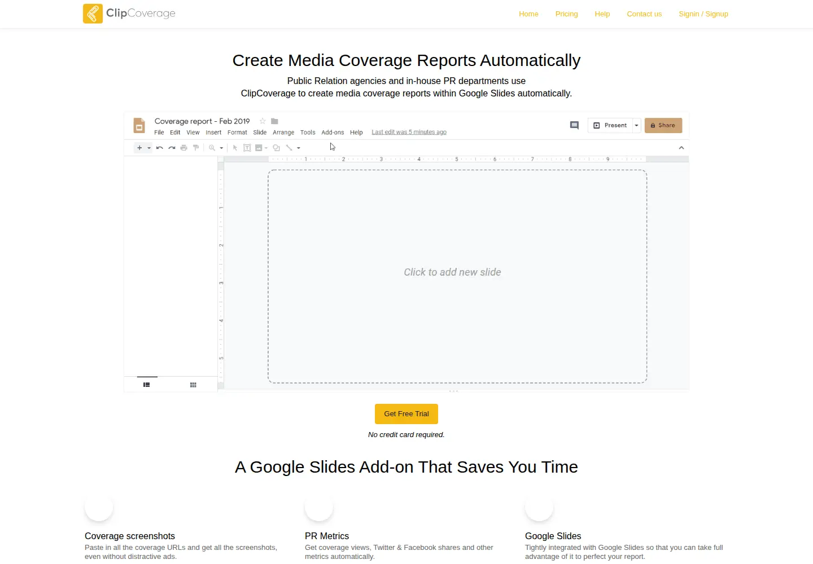The image size is (813, 564).
Task: Click the Google Slides document icon
Action: [x=139, y=125]
